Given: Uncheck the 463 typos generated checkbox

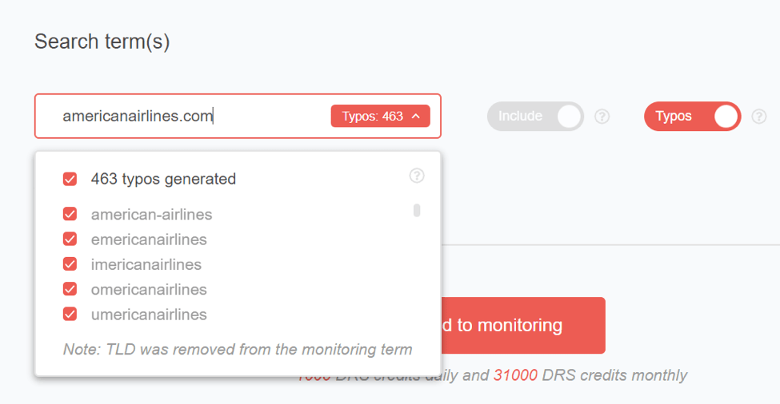Looking at the screenshot, I should click(70, 179).
